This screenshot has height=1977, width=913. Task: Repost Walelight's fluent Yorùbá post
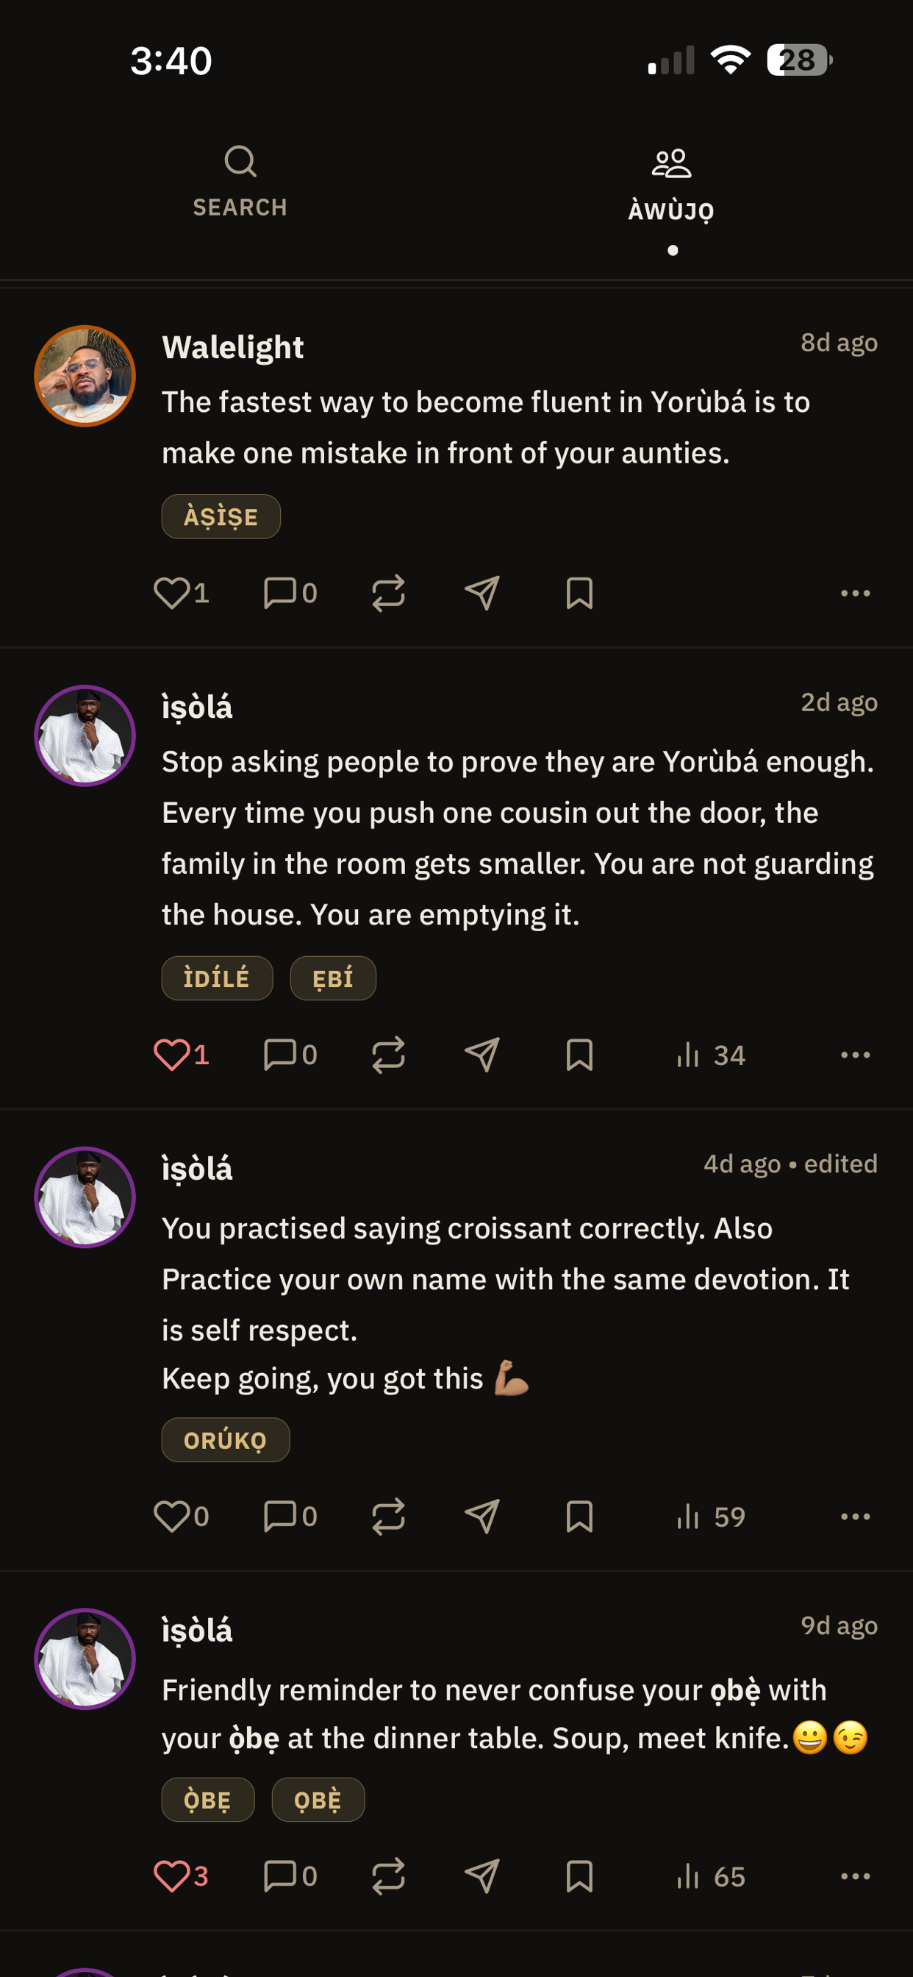point(388,594)
